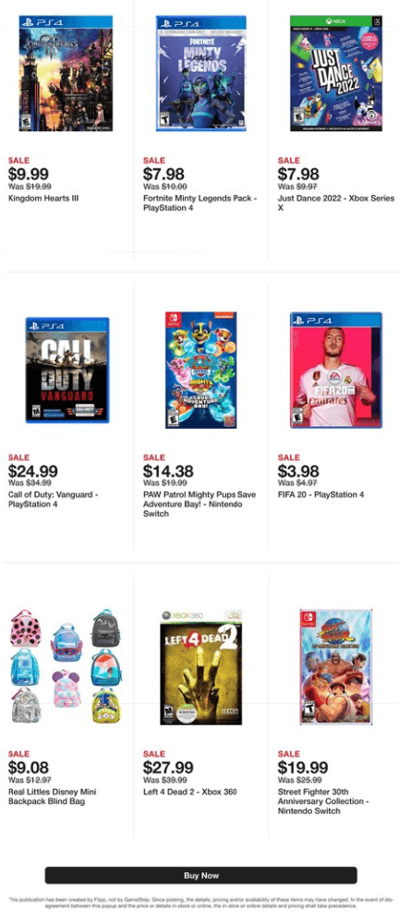This screenshot has height=912, width=399.
Task: Follow the Fortnite Minty Legends Pack title
Action: pyautogui.click(x=200, y=203)
